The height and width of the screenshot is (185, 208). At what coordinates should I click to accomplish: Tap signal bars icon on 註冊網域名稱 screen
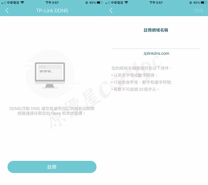click(x=107, y=3)
